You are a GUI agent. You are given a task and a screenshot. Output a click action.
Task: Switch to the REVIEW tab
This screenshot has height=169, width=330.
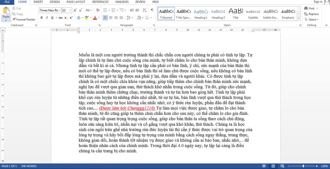(141, 2)
